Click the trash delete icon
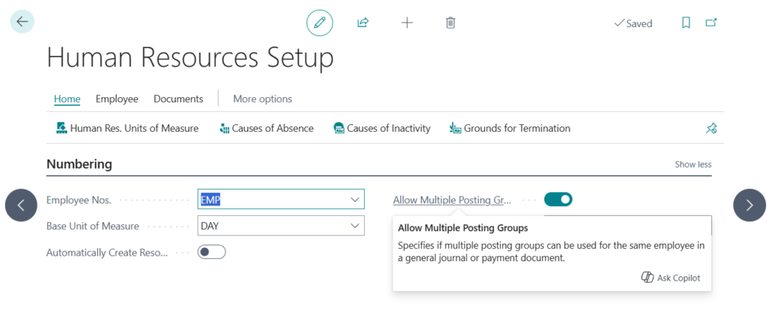 click(x=450, y=23)
